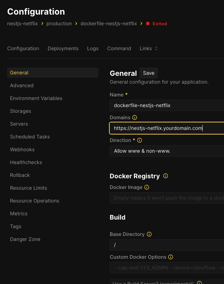Open the production breadcrumb link
224x284 pixels.
tap(59, 23)
